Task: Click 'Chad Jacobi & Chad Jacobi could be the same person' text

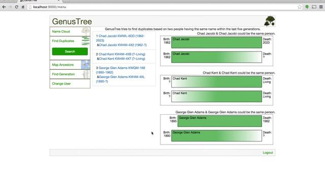Action: pos(236,33)
